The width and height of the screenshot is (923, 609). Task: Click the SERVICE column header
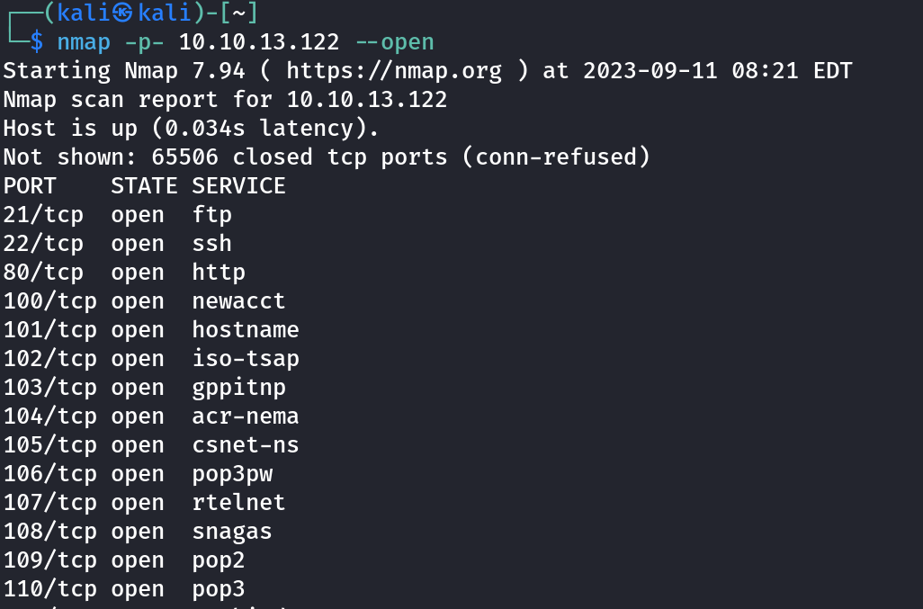(238, 186)
